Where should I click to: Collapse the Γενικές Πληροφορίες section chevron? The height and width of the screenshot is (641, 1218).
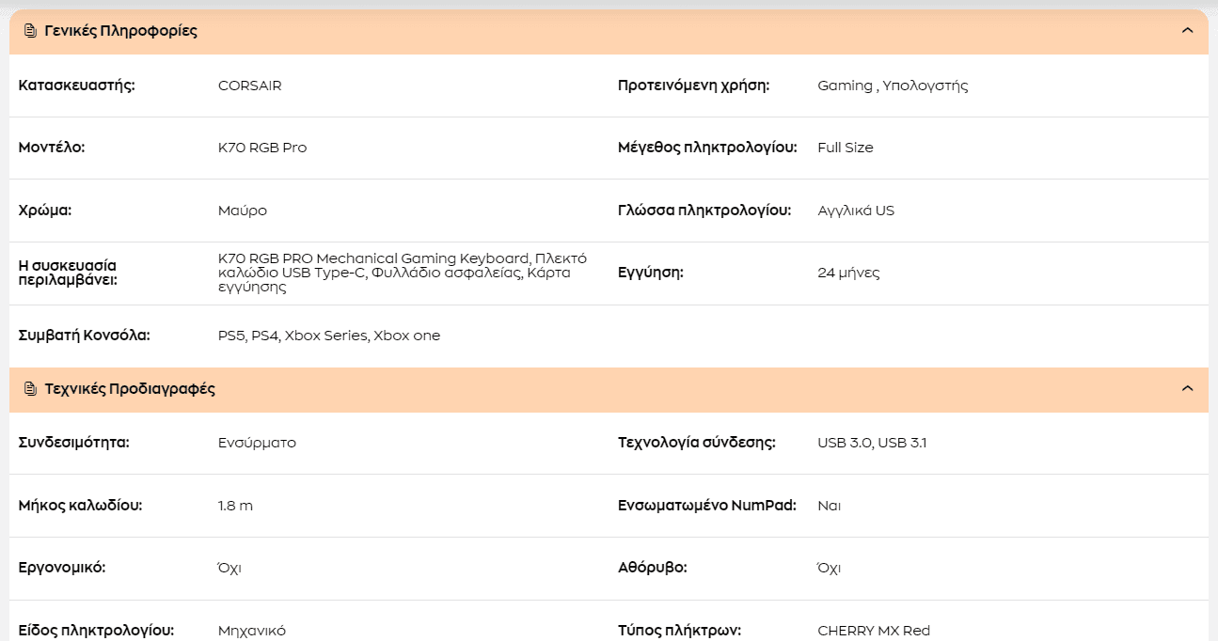point(1187,31)
